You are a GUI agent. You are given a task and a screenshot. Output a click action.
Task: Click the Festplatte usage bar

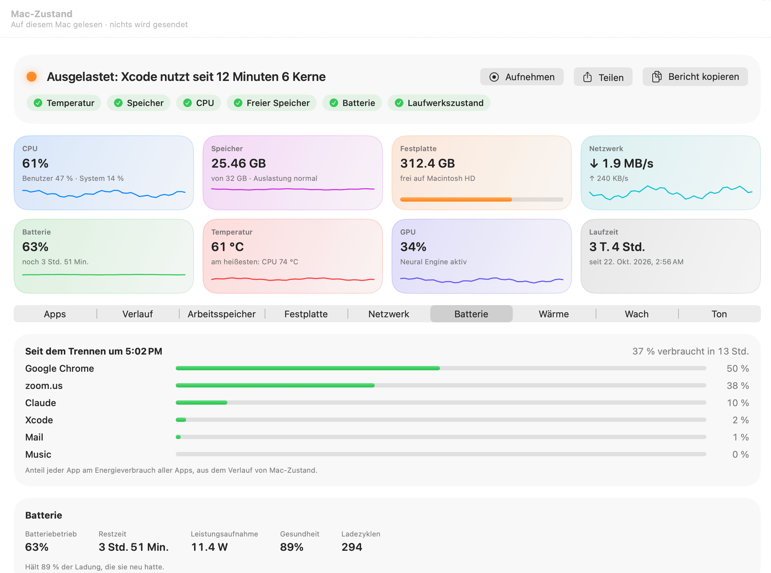[x=482, y=199]
